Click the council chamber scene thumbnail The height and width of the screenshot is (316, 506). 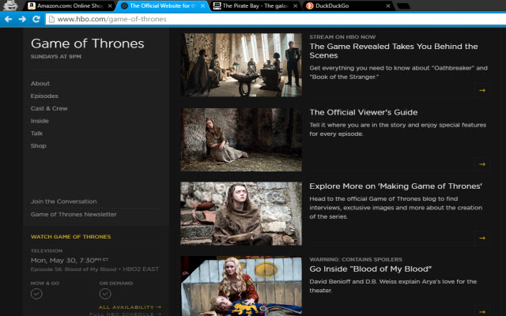coord(241,65)
